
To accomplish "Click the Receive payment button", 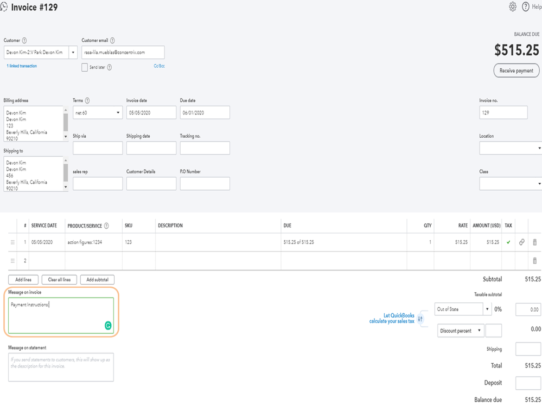I will (x=516, y=70).
